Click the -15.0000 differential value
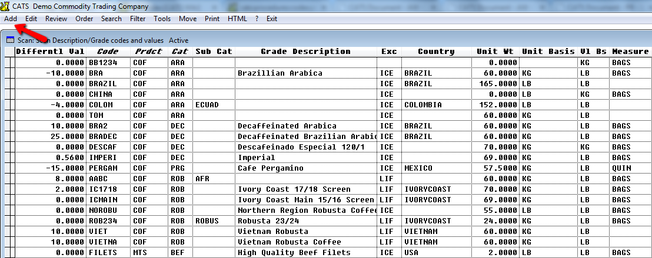This screenshot has width=652, height=258. coord(65,168)
